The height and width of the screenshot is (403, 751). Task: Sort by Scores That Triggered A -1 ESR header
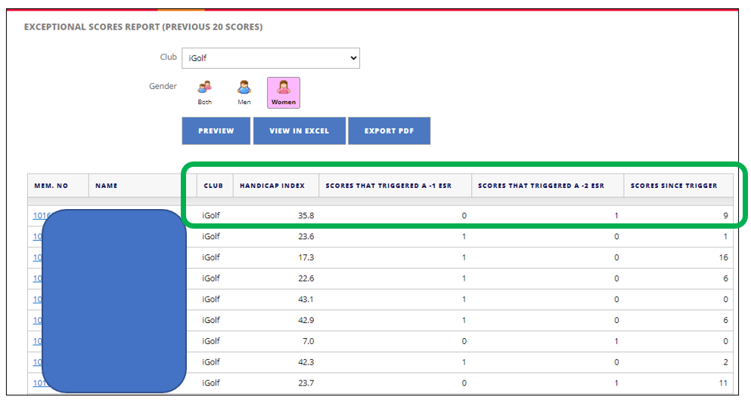tap(389, 186)
